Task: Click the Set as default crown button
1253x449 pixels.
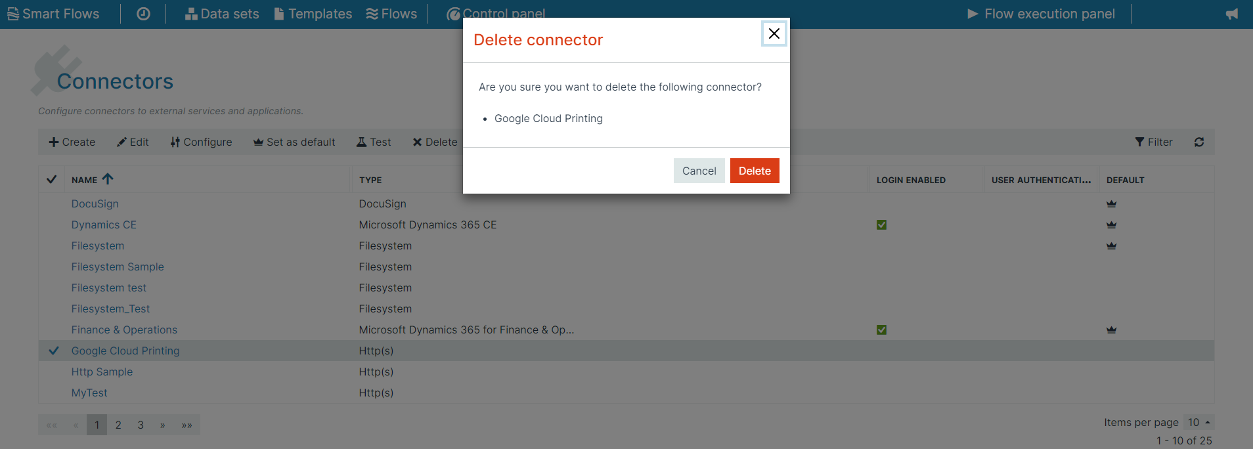Action: point(294,142)
